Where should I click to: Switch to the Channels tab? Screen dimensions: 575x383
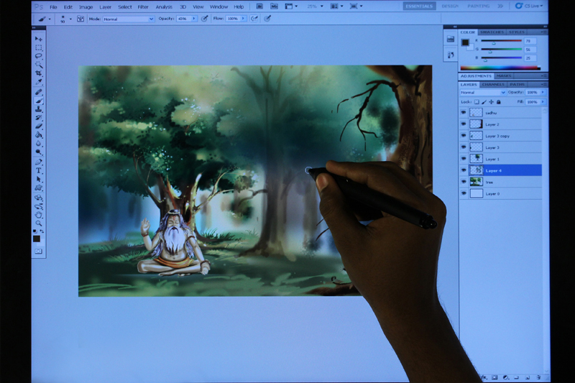(493, 84)
